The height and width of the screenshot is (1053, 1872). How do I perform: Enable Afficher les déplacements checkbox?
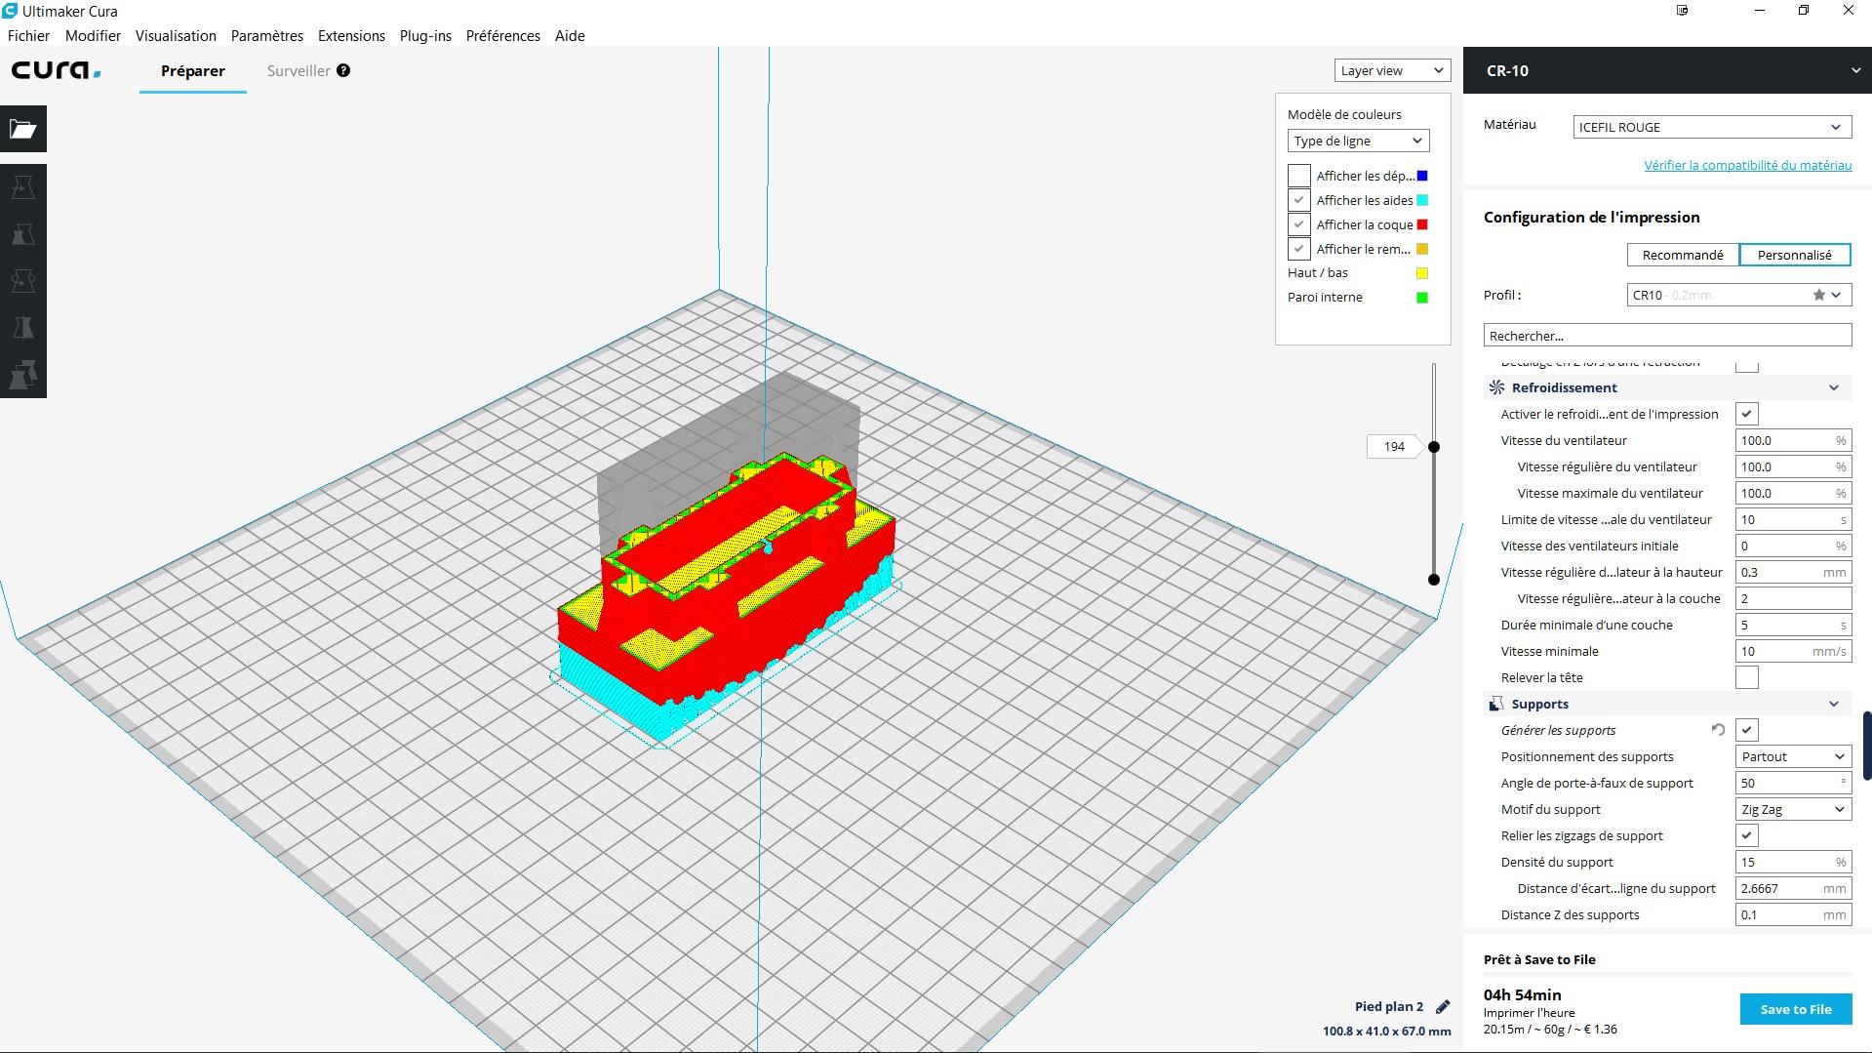click(1298, 176)
